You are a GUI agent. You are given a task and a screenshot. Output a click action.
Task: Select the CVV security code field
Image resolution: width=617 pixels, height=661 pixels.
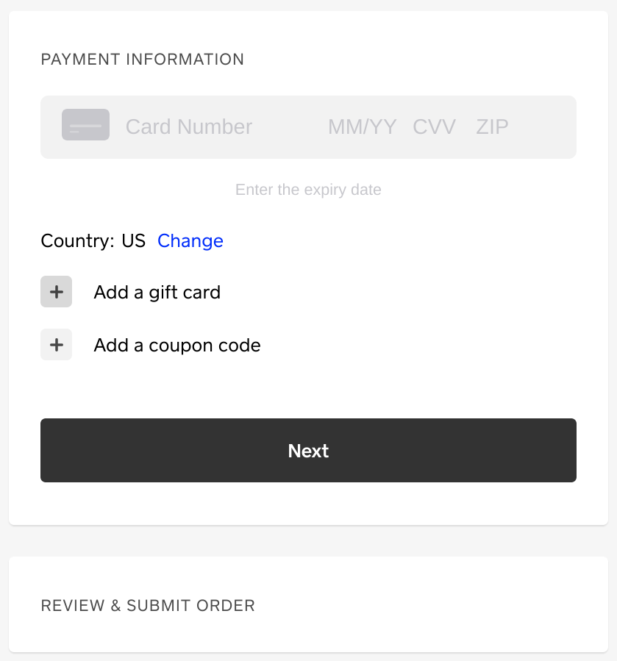434,127
